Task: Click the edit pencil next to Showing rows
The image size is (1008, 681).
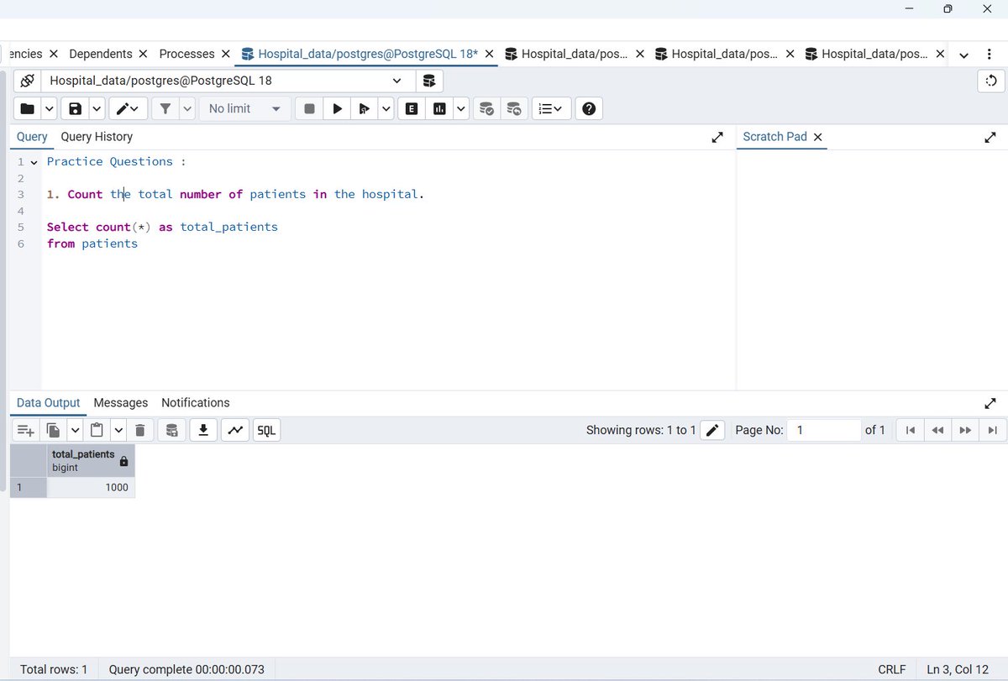Action: pos(712,431)
